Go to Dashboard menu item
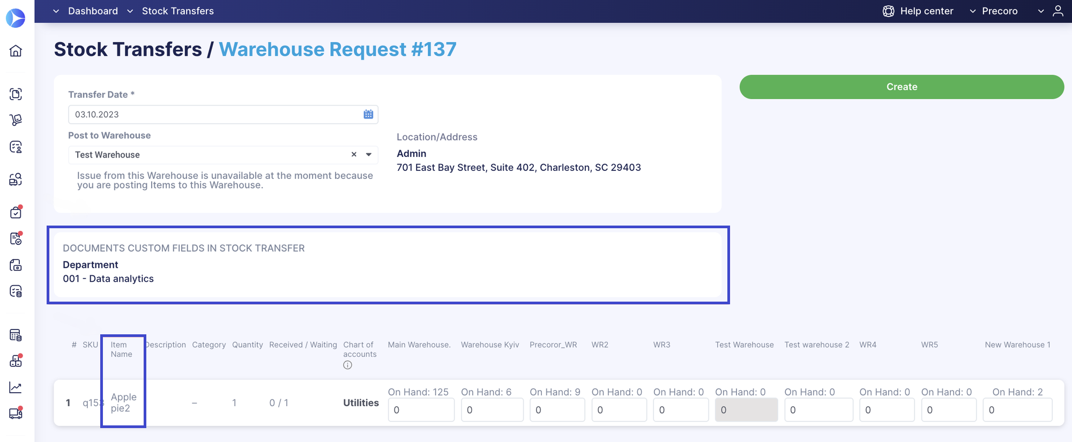 click(93, 11)
